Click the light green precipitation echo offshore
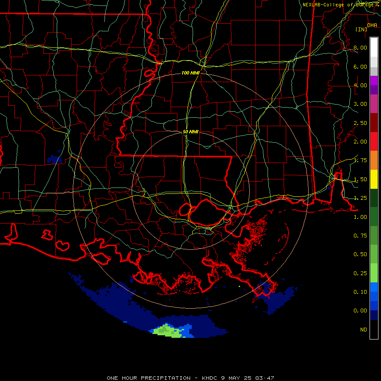This screenshot has height=381, width=381. [x=167, y=331]
